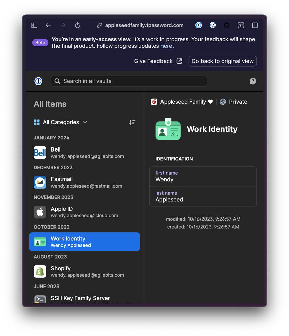Click the 1Password extension icon in toolbar
This screenshot has width=289, height=336.
pos(198,25)
